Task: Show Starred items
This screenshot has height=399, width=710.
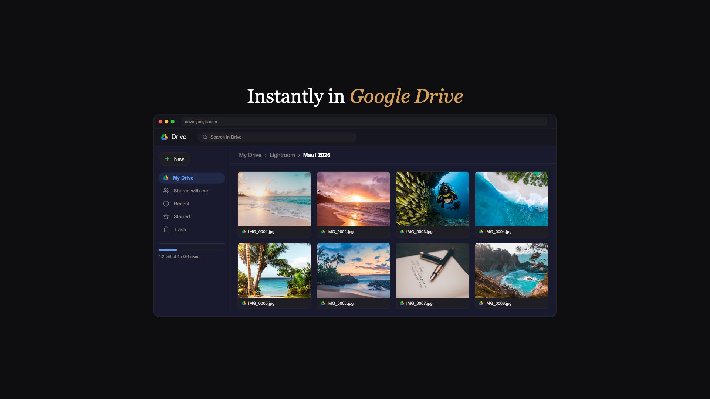Action: 192,216
